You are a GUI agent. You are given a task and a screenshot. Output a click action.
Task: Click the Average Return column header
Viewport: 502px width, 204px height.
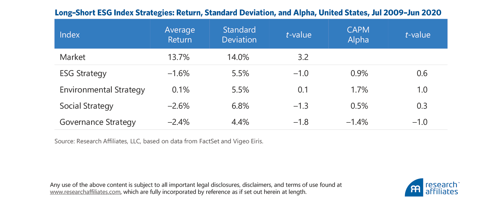(180, 35)
